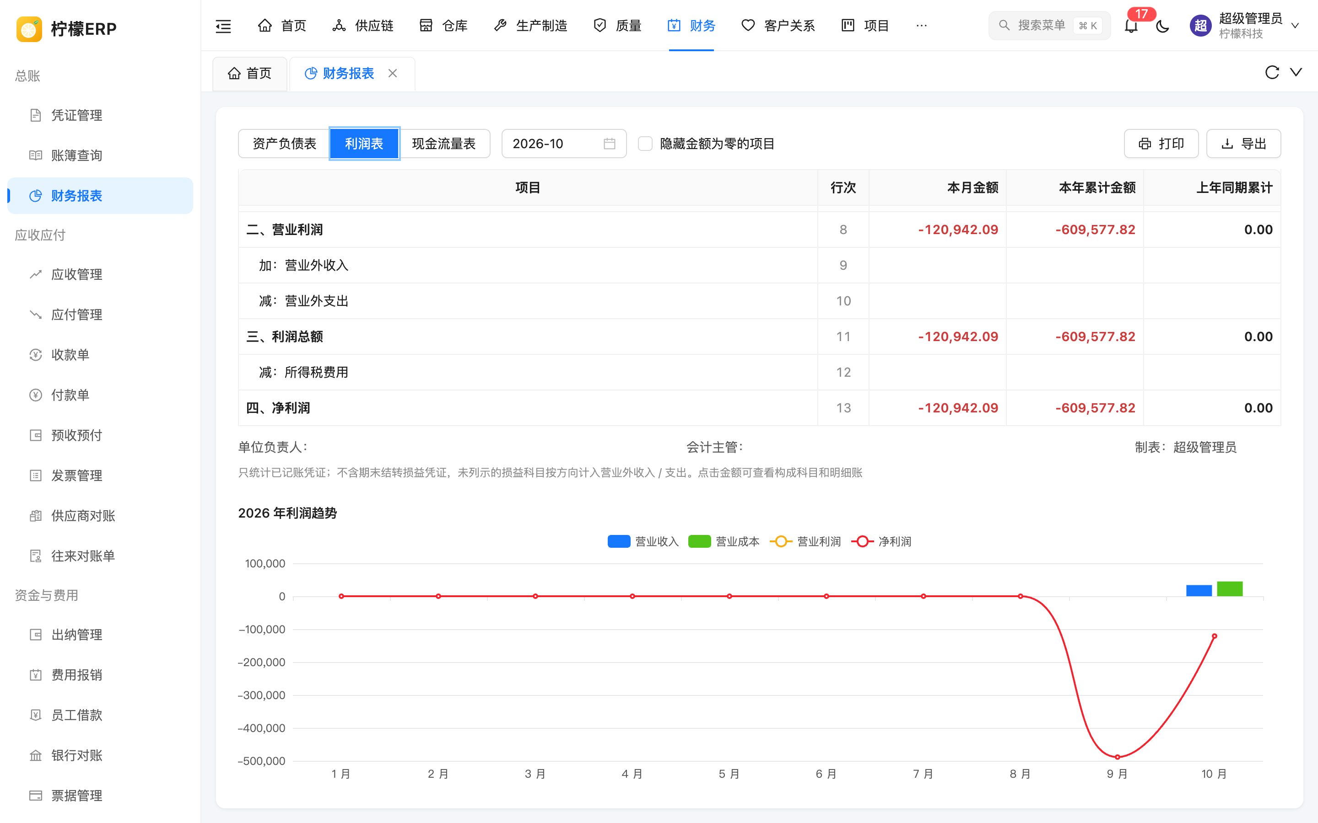Open the 2026-10 month picker

564,144
